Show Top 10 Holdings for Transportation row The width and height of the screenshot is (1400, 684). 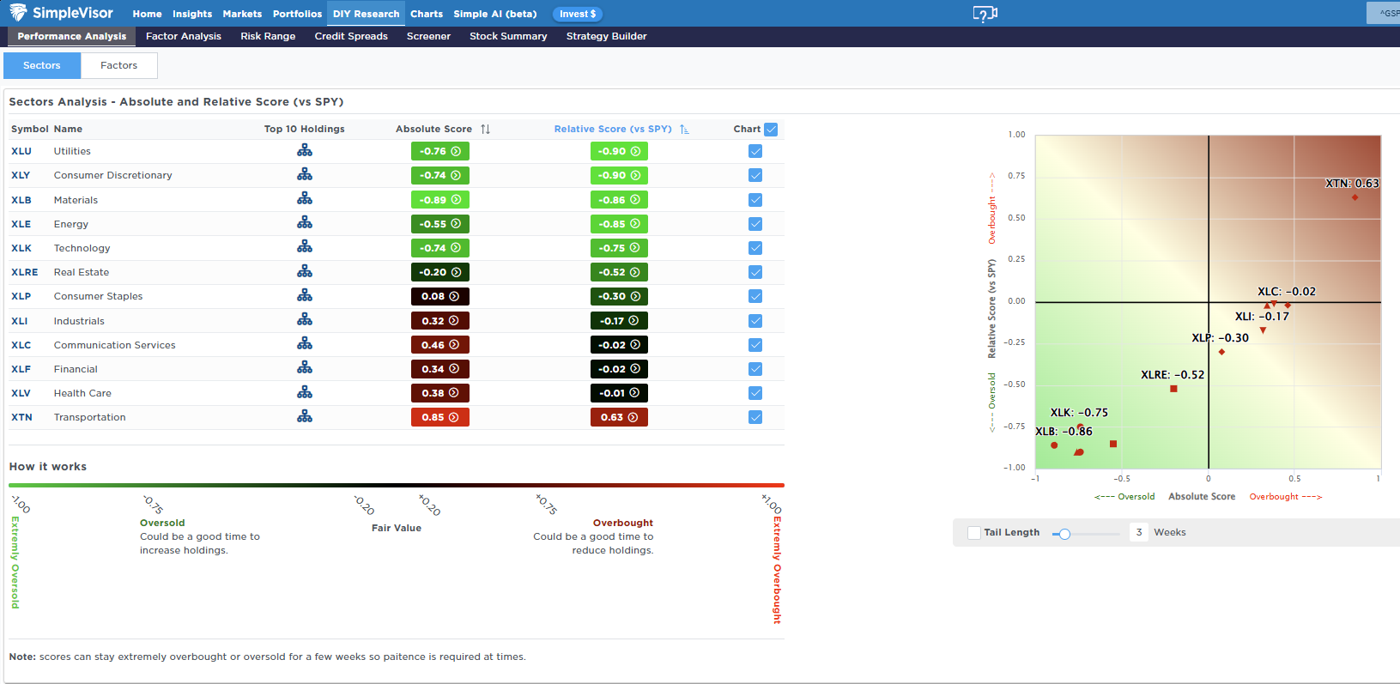305,417
